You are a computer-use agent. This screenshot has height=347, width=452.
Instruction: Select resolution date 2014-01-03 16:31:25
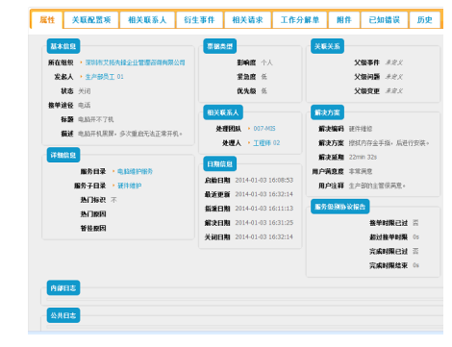tap(264, 223)
